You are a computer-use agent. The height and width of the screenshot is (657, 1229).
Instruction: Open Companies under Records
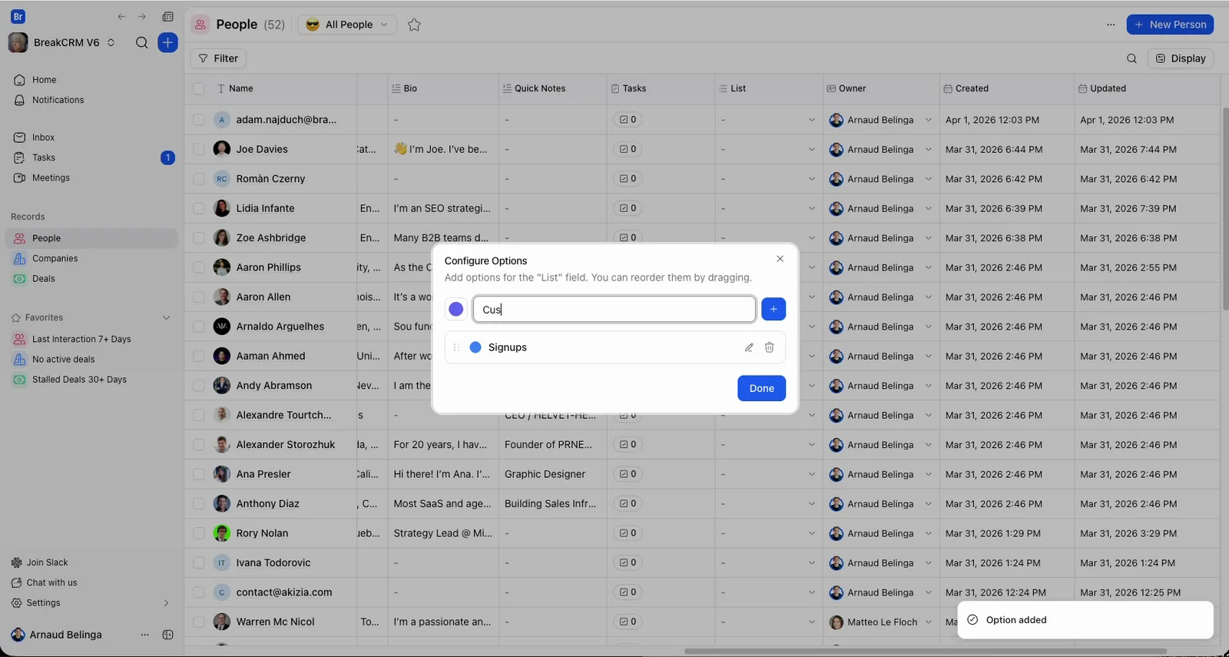click(55, 259)
